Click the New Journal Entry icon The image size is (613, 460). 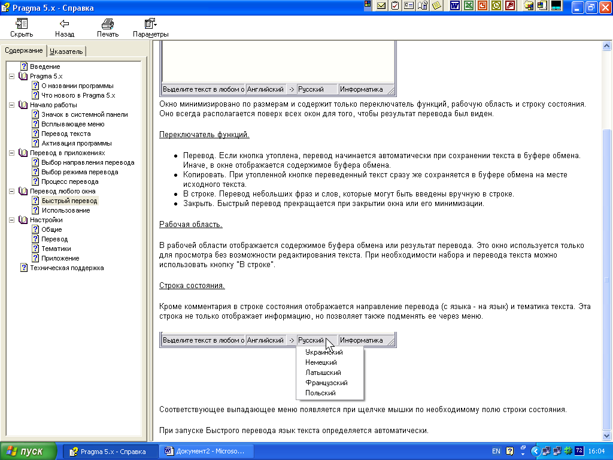tap(423, 6)
